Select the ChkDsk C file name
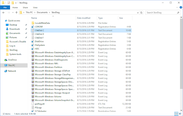Screen dimensions: 183x116 coord(39,30)
